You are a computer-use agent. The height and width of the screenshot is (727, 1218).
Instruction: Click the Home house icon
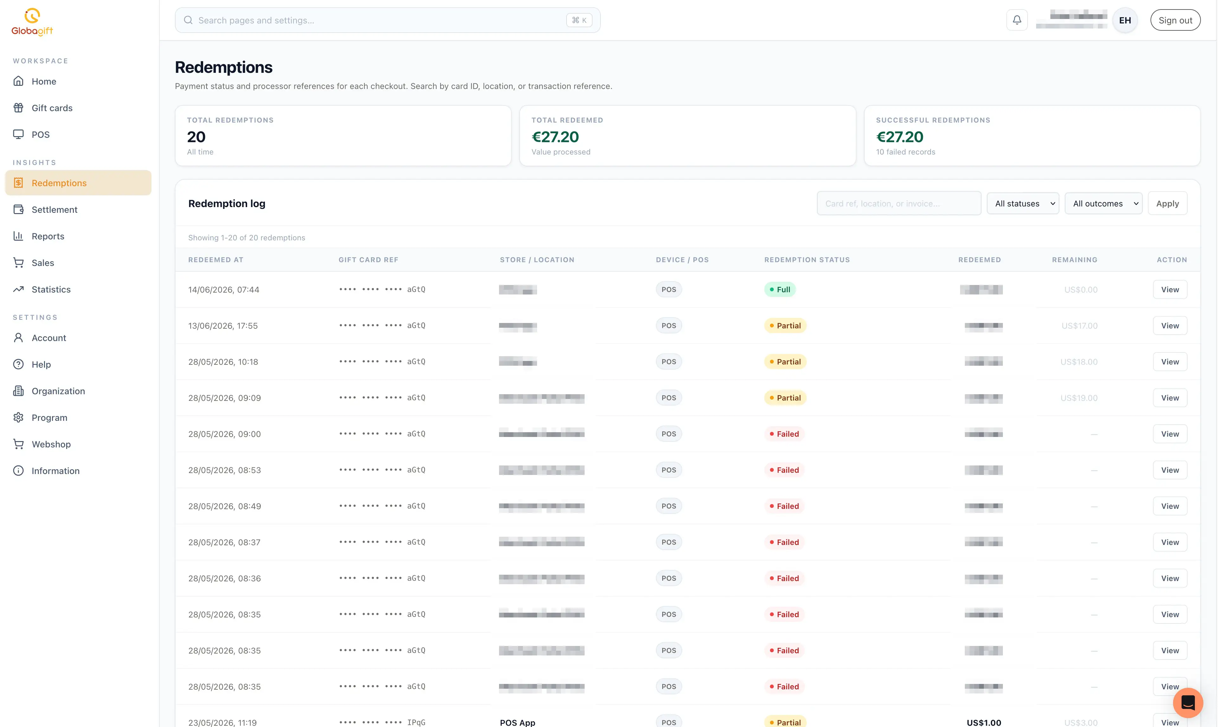click(19, 81)
